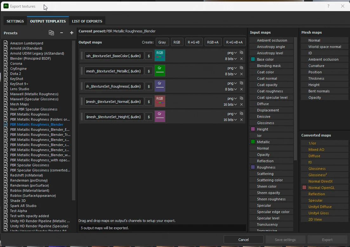Open the png format dropdown for Normal
Viewport: 350px width, 247px height.
point(232,98)
